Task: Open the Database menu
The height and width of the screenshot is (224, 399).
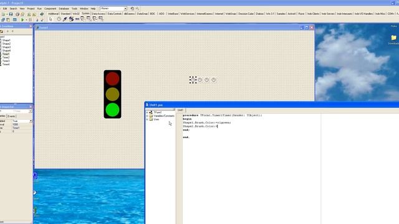Action: pos(64,9)
